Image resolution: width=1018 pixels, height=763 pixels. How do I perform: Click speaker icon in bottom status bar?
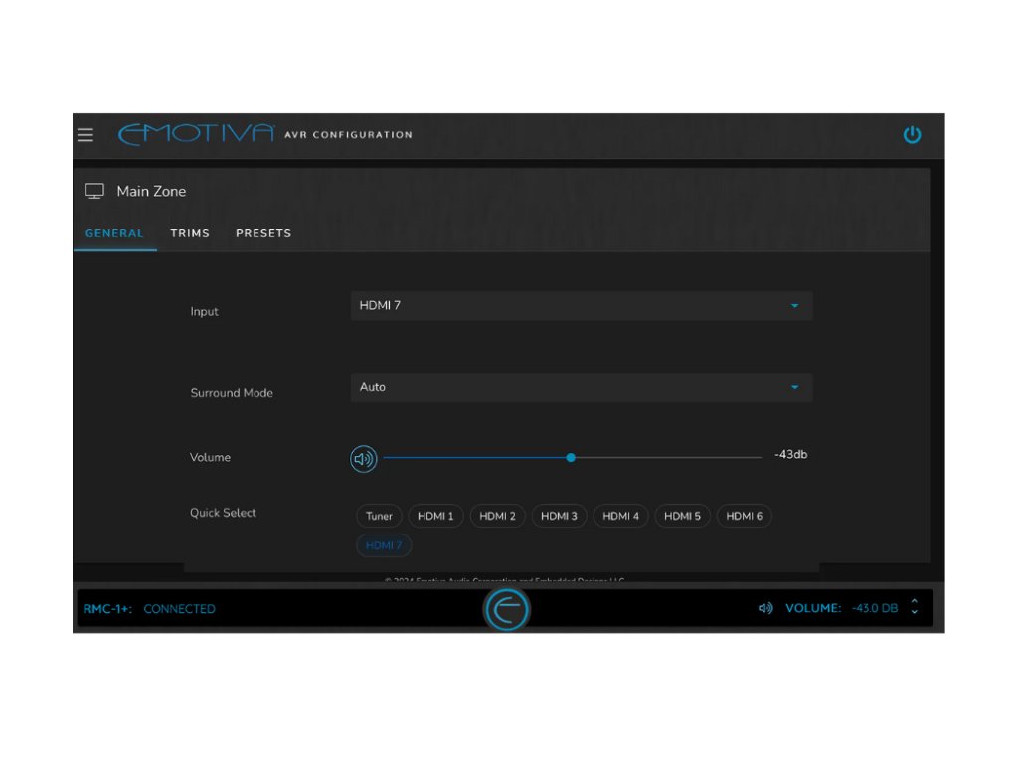point(765,608)
